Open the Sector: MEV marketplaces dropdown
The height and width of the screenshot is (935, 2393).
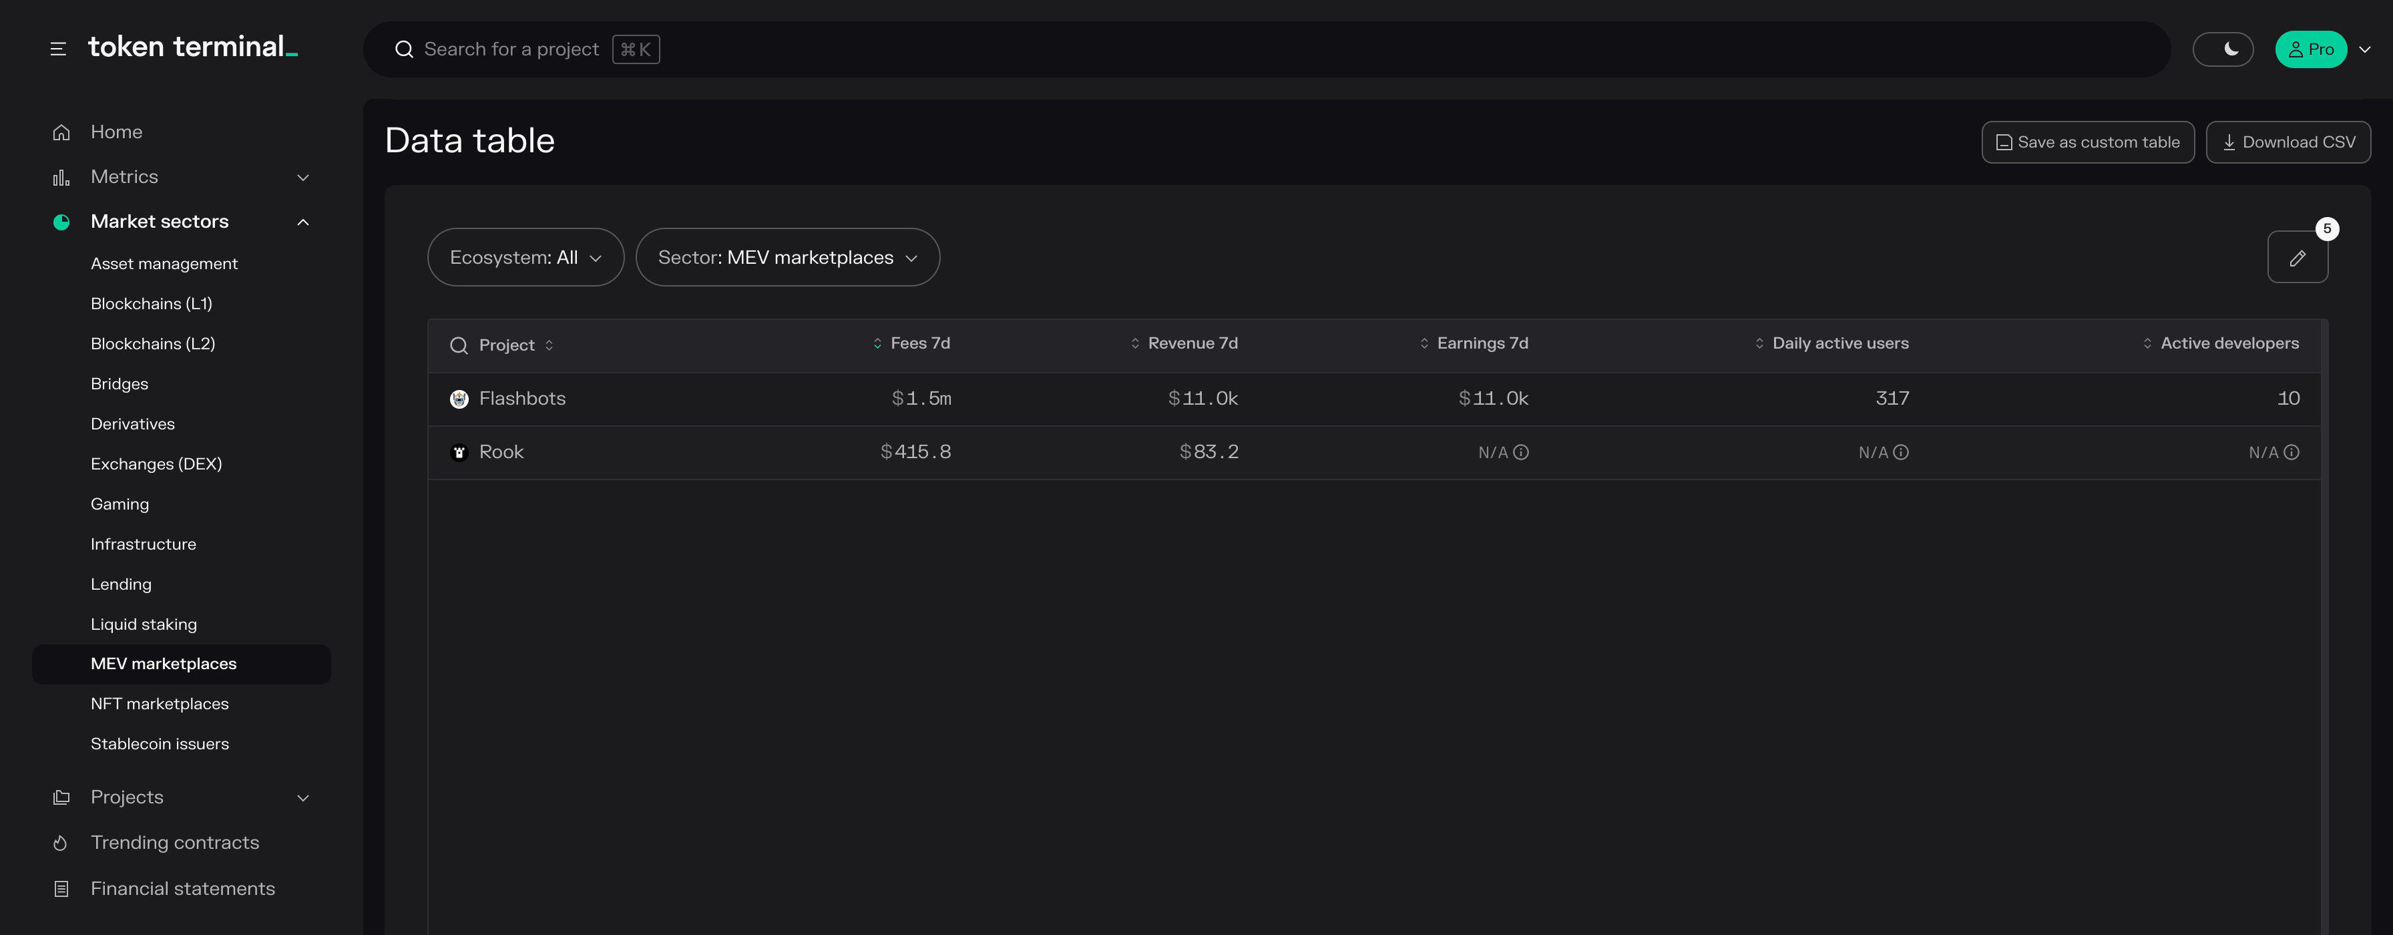787,257
